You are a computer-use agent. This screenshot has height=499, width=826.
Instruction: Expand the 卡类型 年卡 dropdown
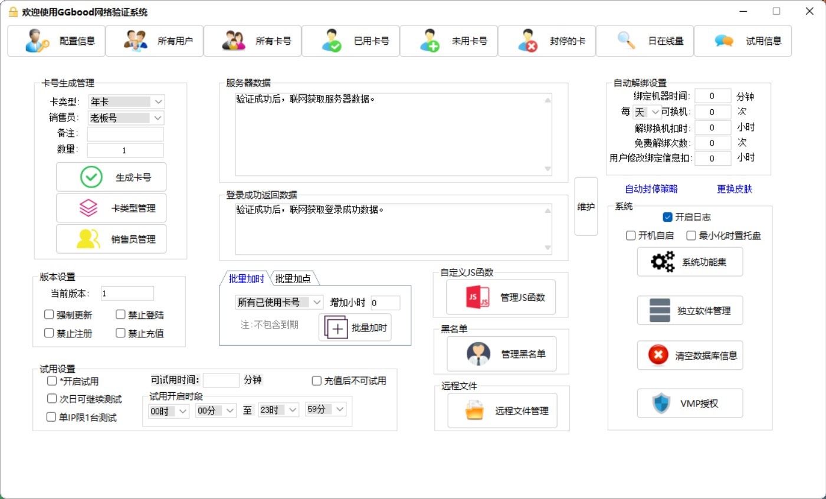click(158, 102)
